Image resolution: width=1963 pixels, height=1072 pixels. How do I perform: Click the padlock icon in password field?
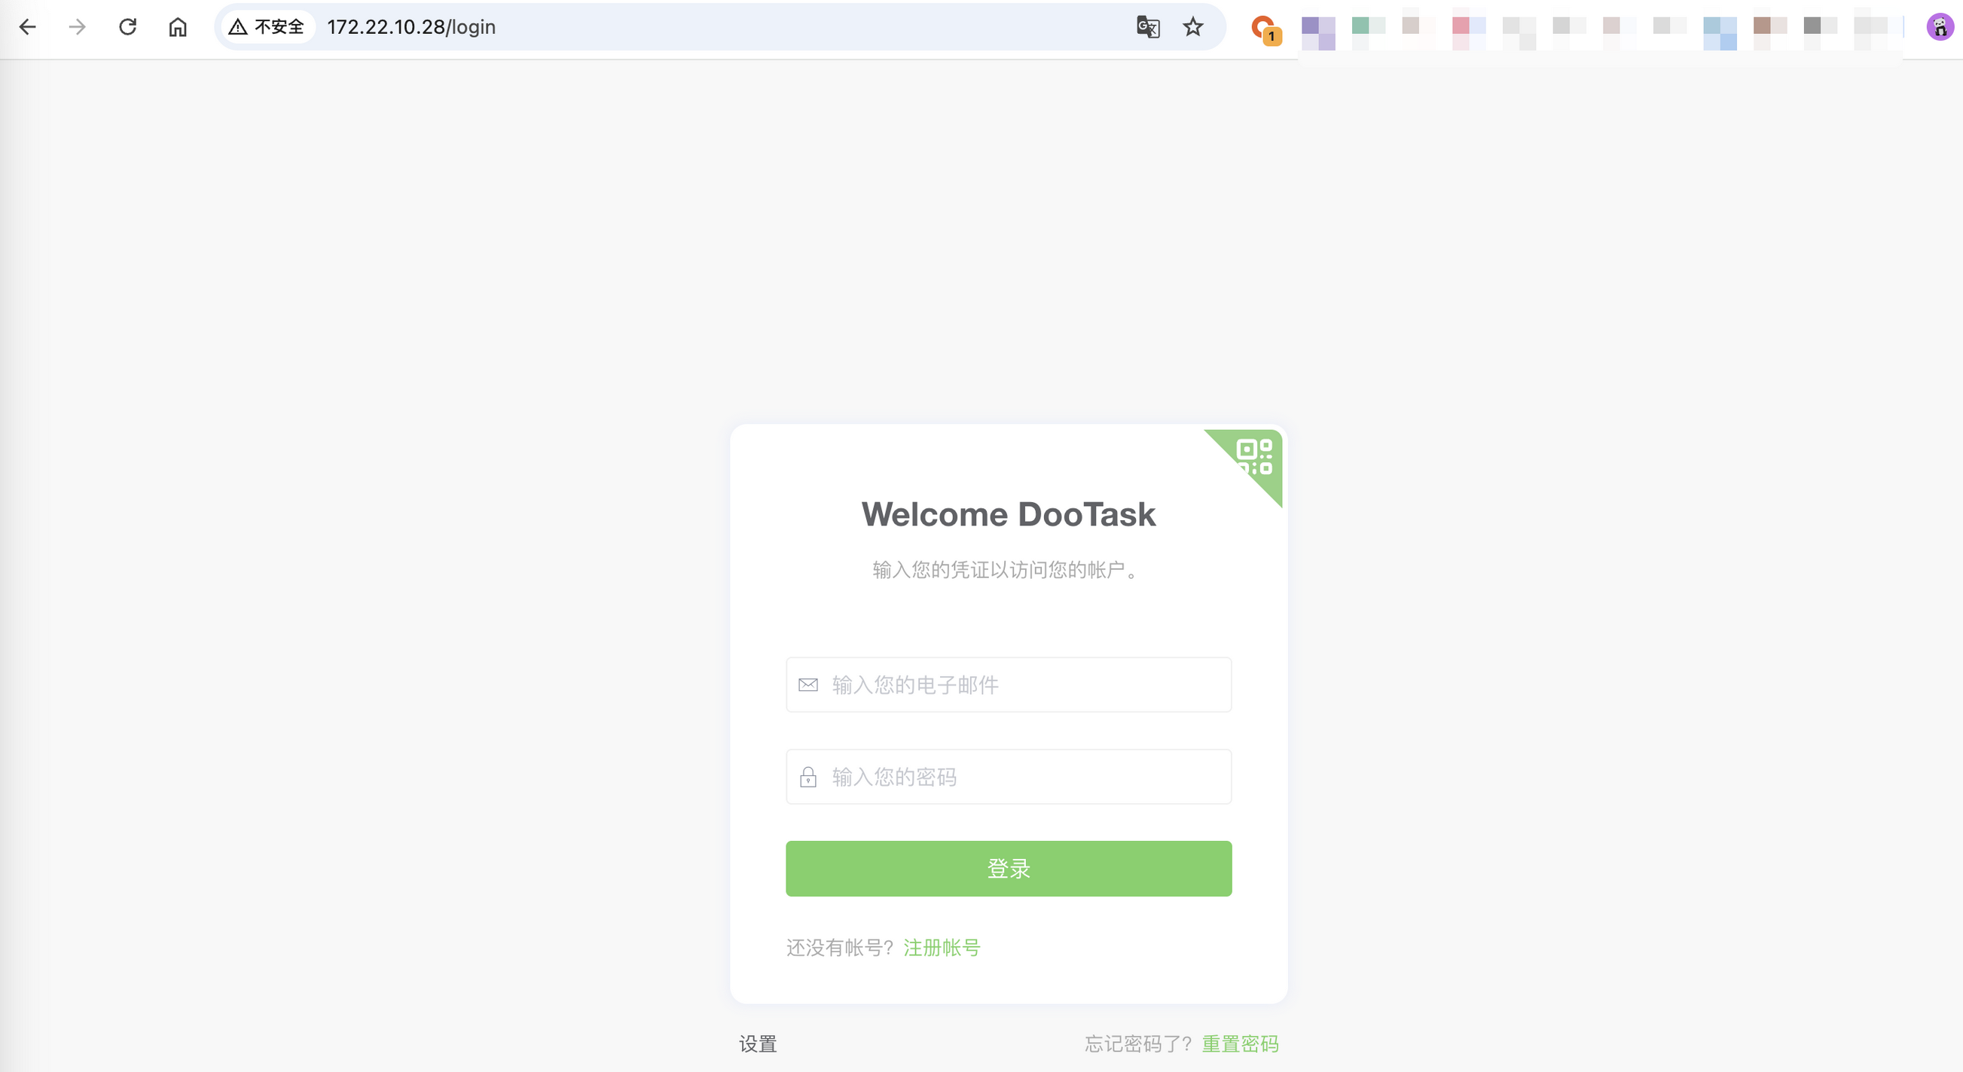[807, 777]
